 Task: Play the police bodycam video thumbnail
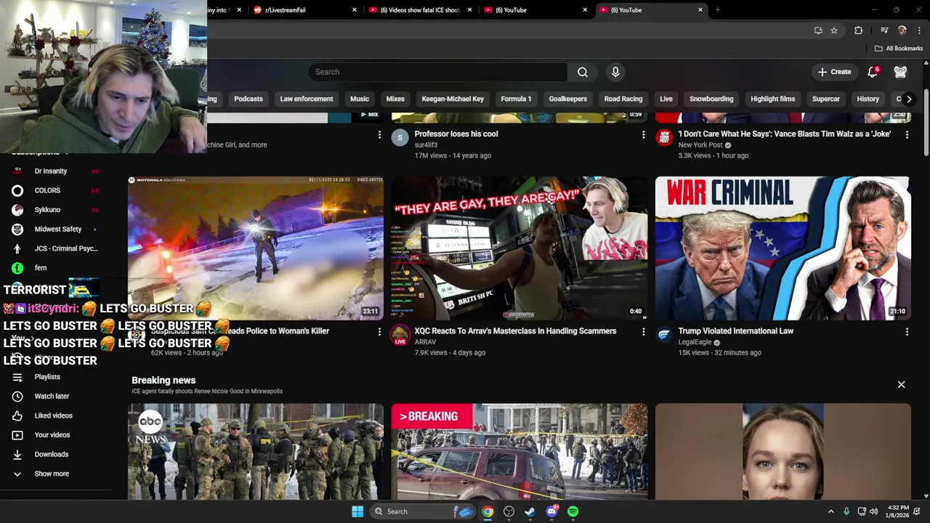click(x=256, y=248)
